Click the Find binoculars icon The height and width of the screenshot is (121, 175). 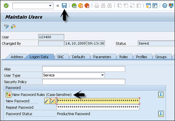[103, 6]
